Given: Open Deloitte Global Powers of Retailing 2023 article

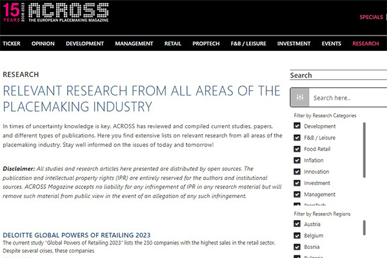Looking at the screenshot, I should pyautogui.click(x=76, y=234).
